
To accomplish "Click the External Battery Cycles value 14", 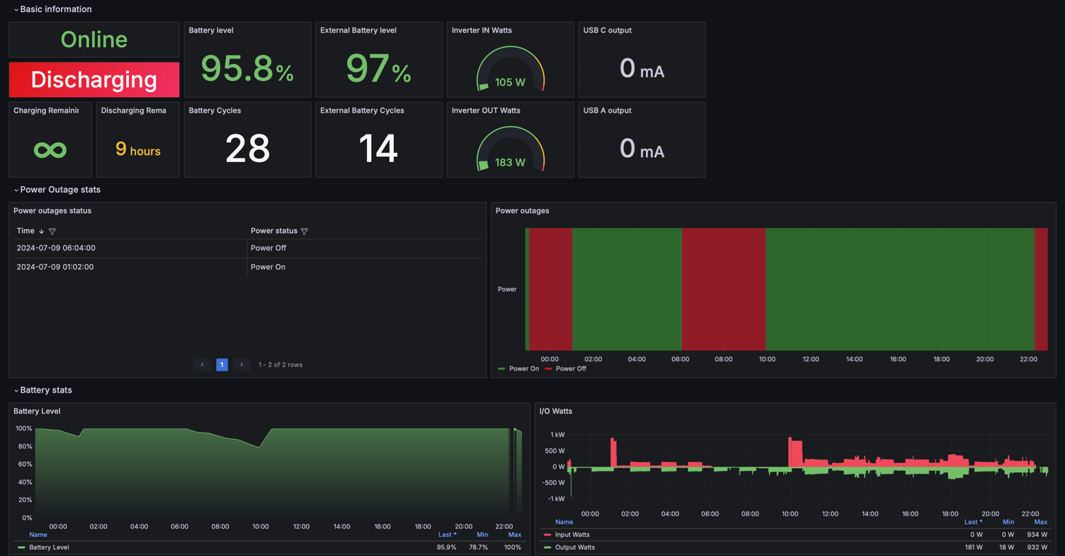I will tap(378, 149).
